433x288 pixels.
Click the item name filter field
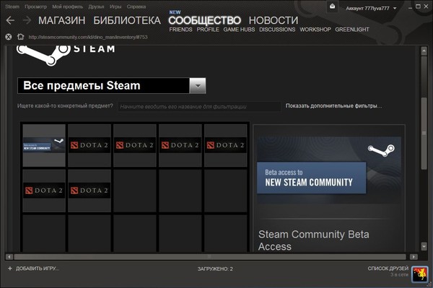[x=199, y=106]
